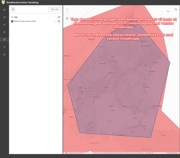Open the Layers panel in the sidebar
The height and width of the screenshot is (158, 180).
[4, 10]
